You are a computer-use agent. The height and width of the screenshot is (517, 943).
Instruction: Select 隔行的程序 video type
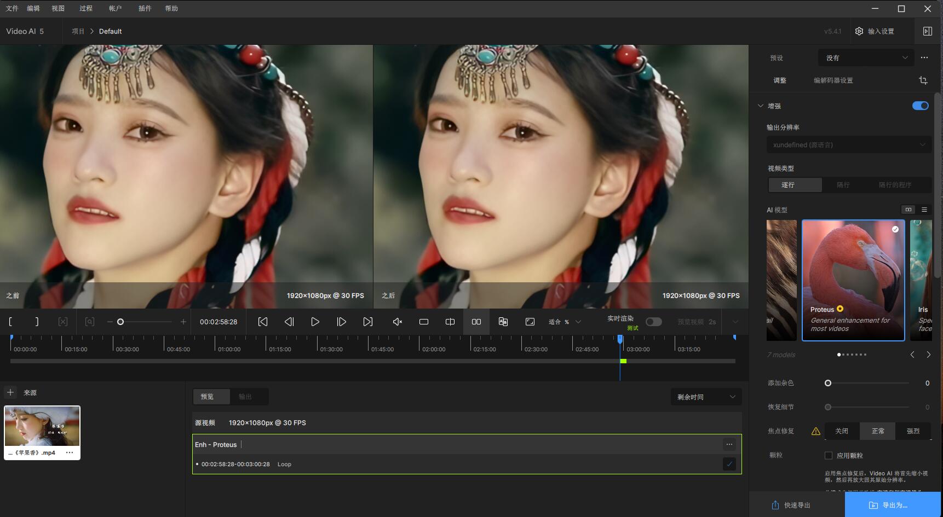coord(895,185)
